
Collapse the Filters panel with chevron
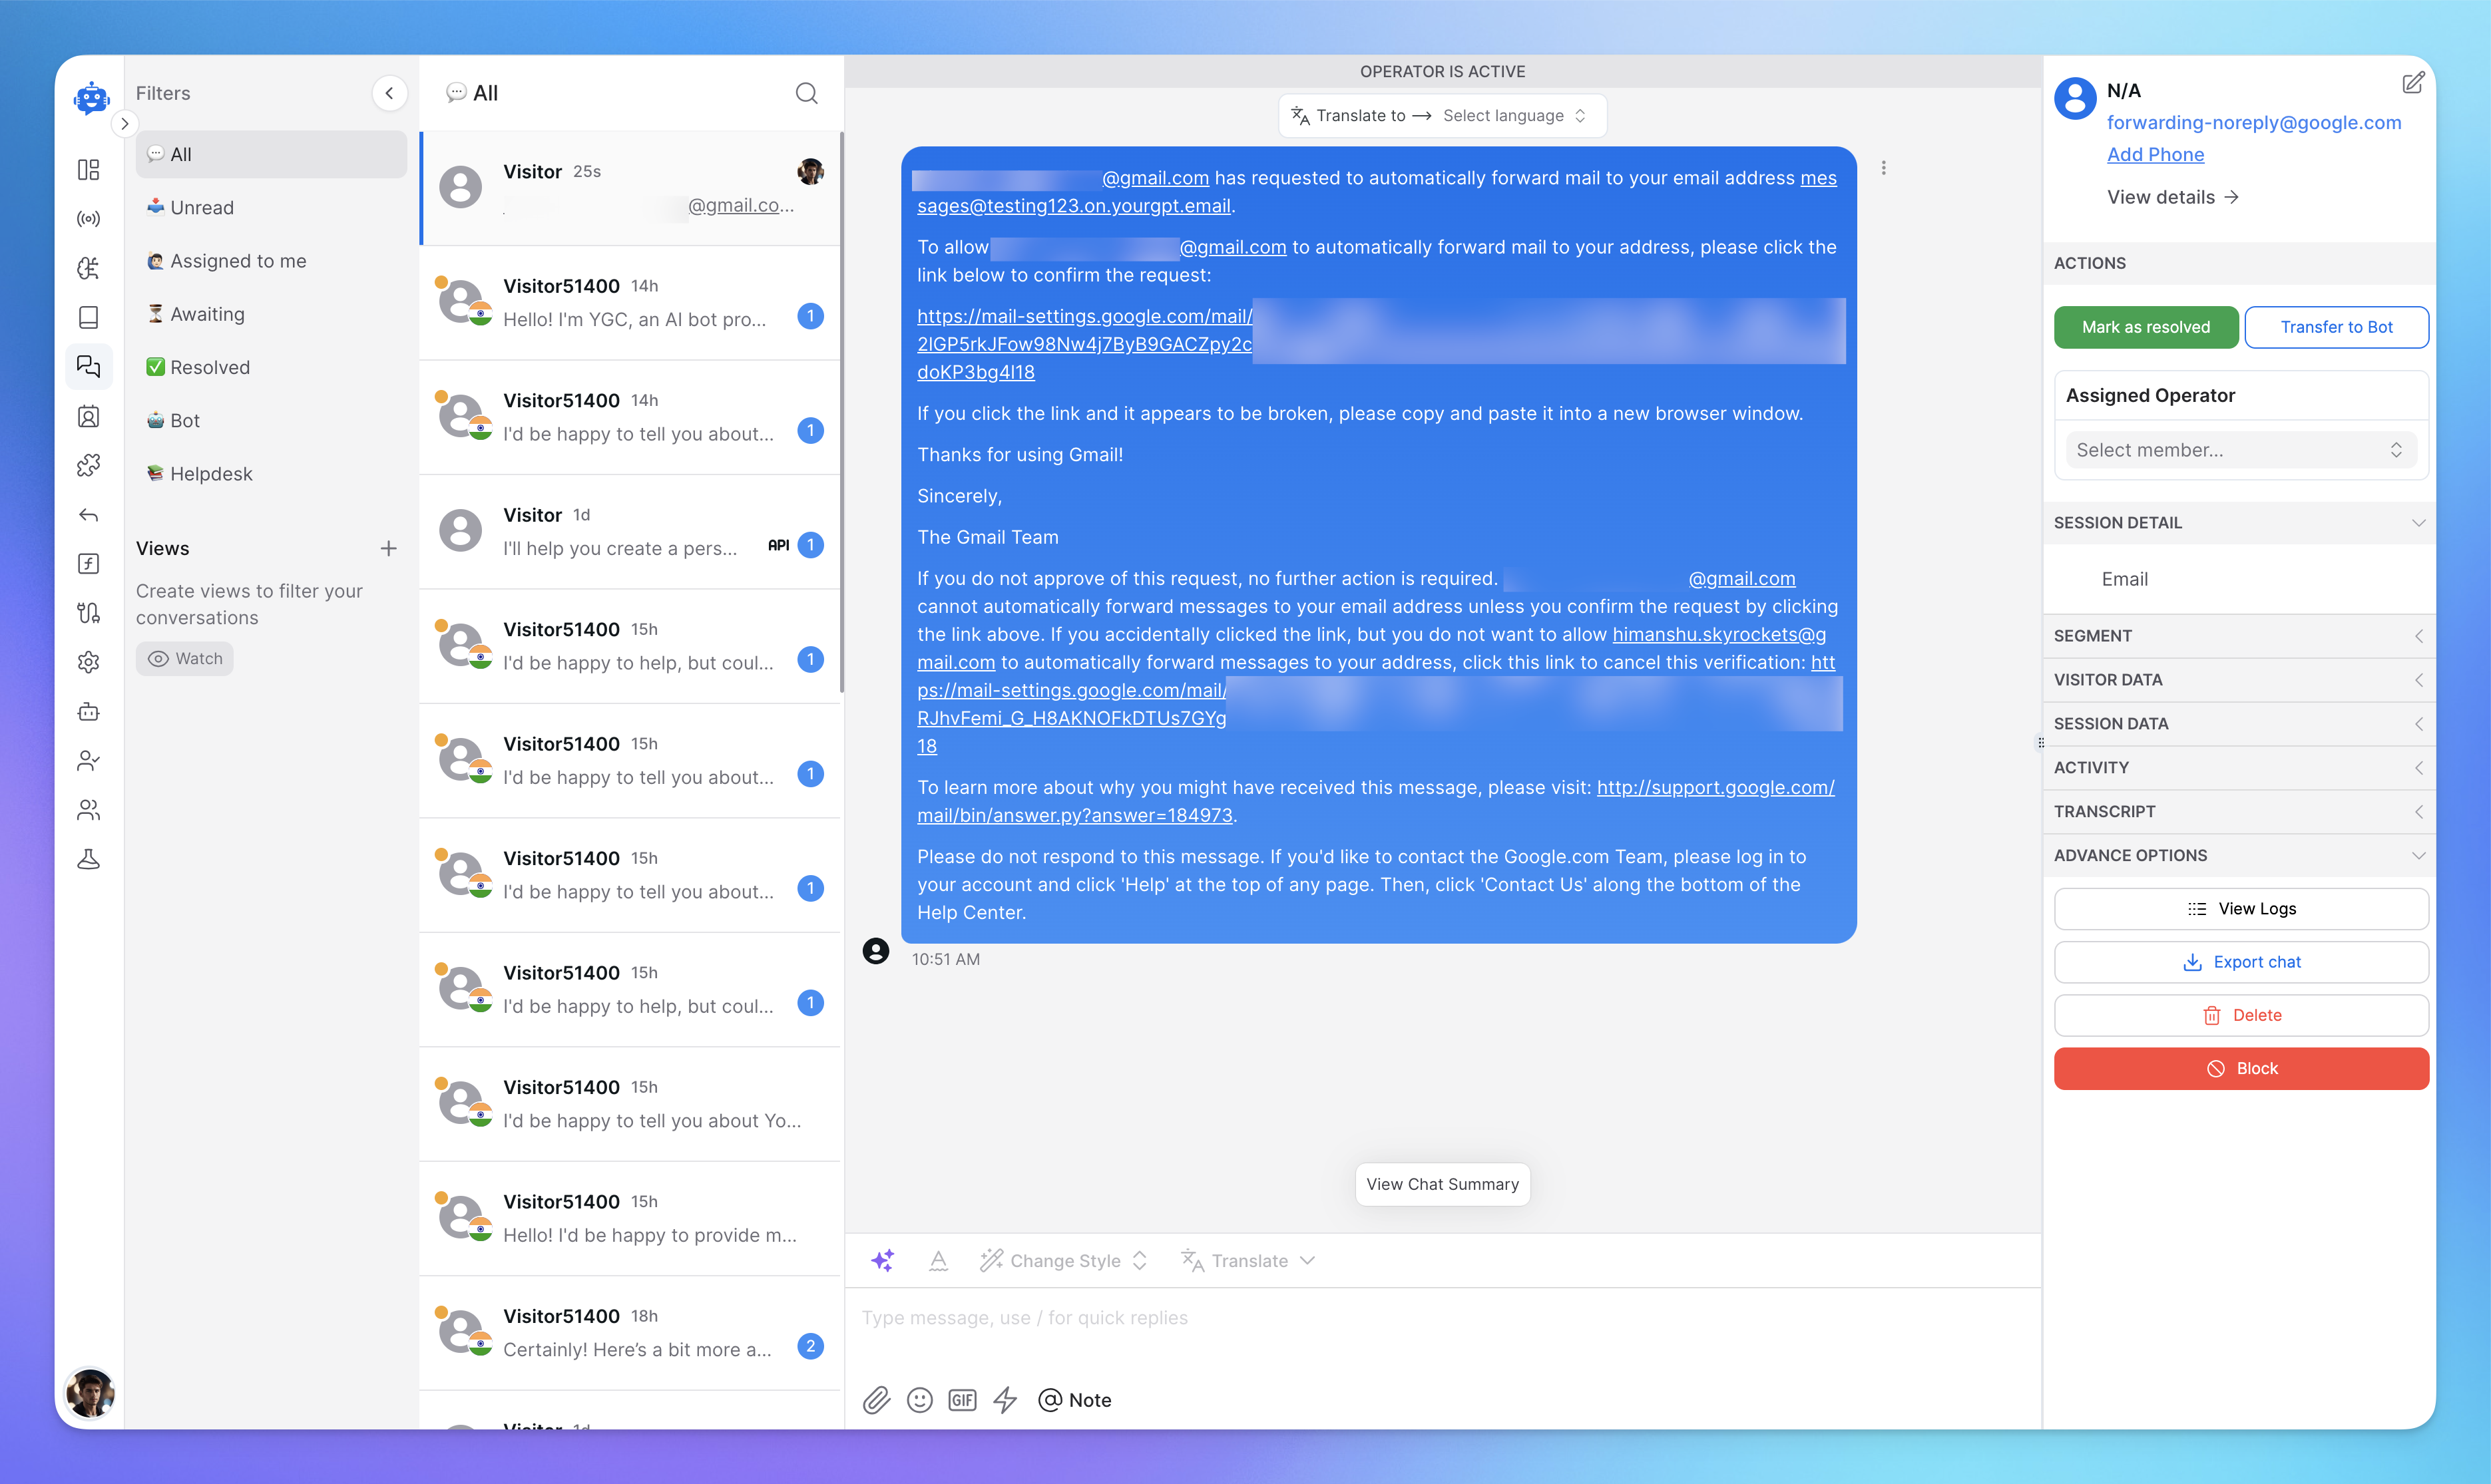(389, 93)
